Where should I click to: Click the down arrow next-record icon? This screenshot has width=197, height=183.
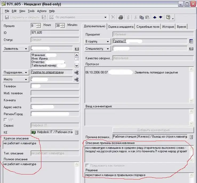(x=160, y=17)
